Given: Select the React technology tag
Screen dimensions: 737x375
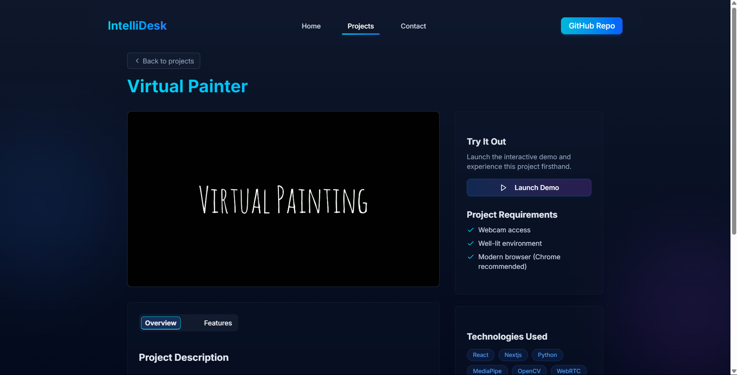Looking at the screenshot, I should [x=481, y=355].
